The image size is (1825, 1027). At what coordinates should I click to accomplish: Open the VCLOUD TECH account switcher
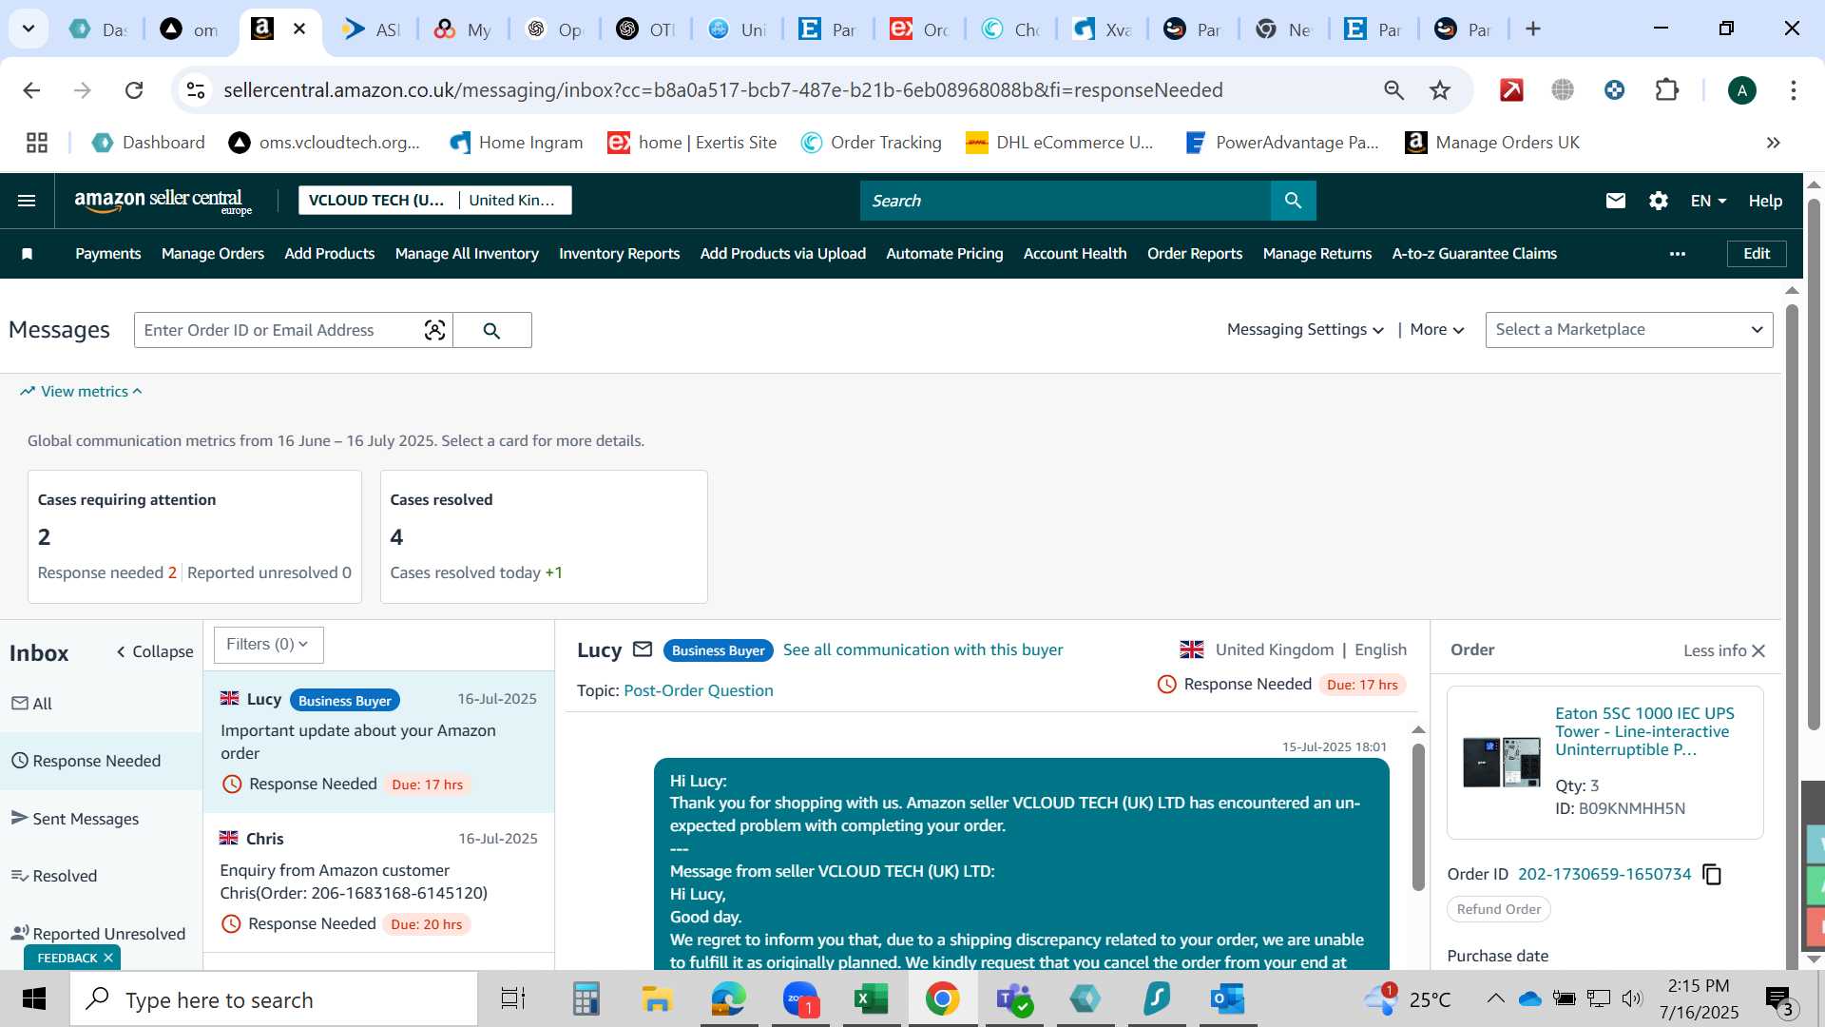click(434, 201)
